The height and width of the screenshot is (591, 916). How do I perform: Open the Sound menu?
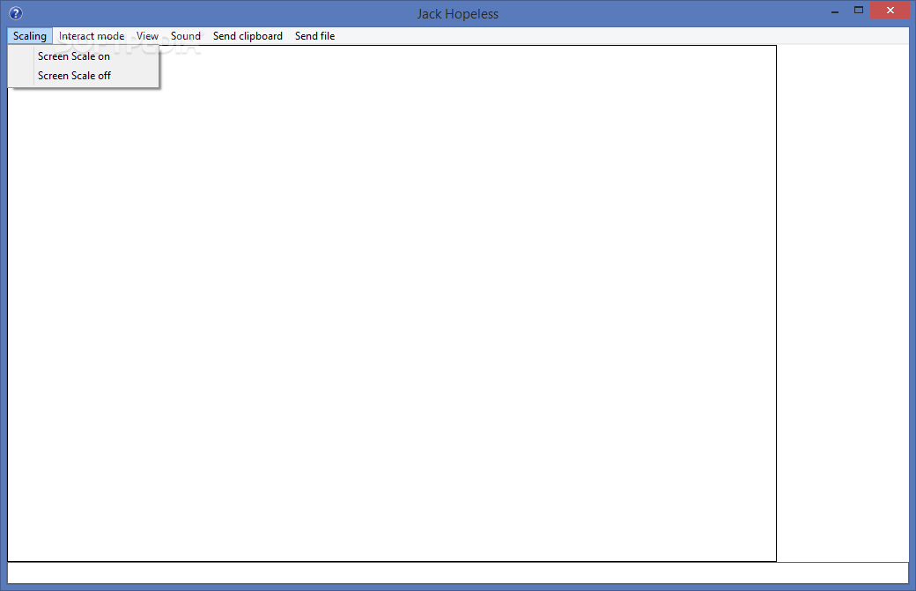pos(186,35)
